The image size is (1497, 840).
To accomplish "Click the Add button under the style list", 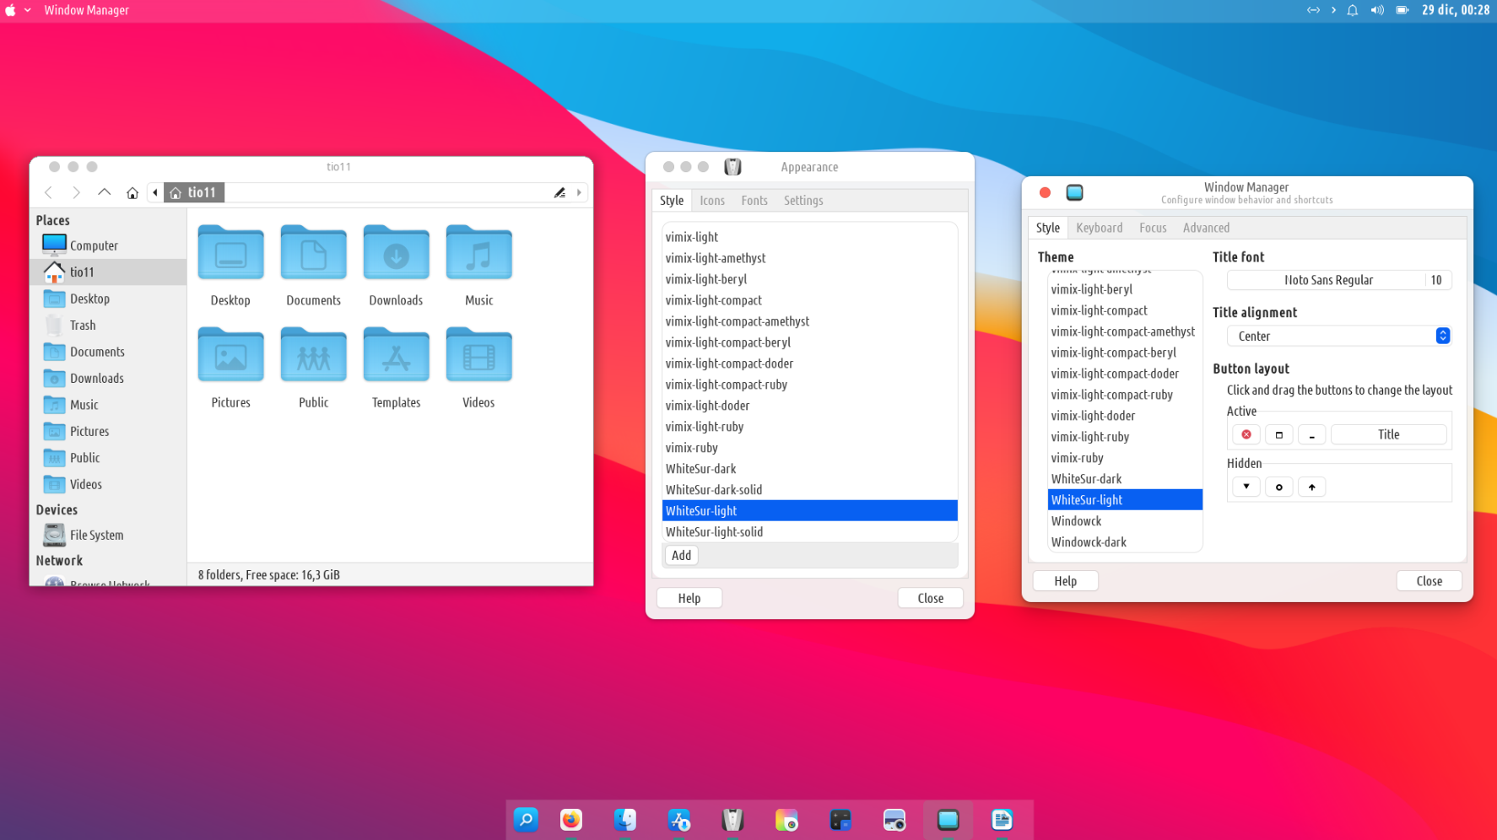I will point(681,556).
